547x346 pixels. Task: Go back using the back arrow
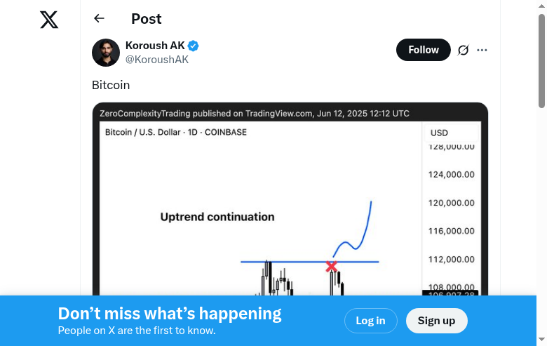point(99,19)
